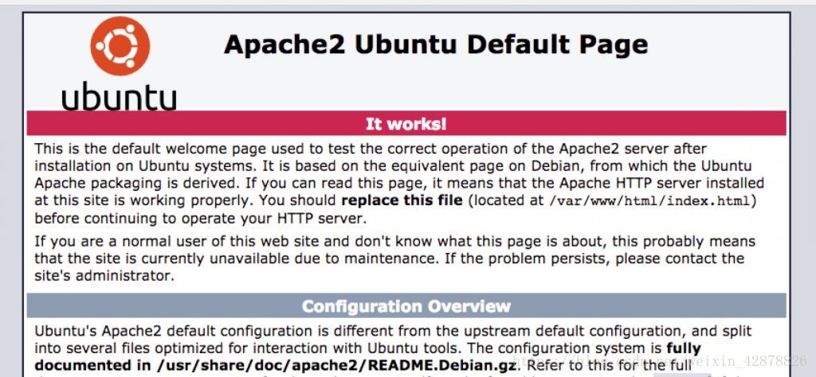This screenshot has height=377, width=816.
Task: Click the /var/www/html/index.html path text
Action: coord(650,200)
